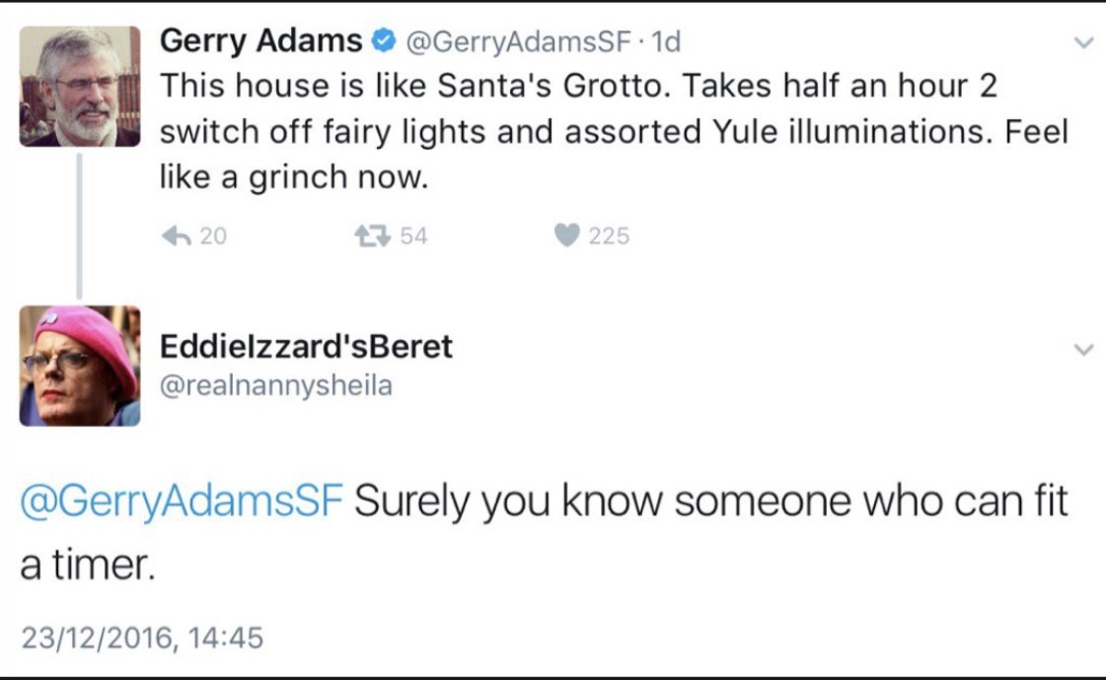Click the like count of 225
Screen dimensions: 1106x680
(609, 236)
